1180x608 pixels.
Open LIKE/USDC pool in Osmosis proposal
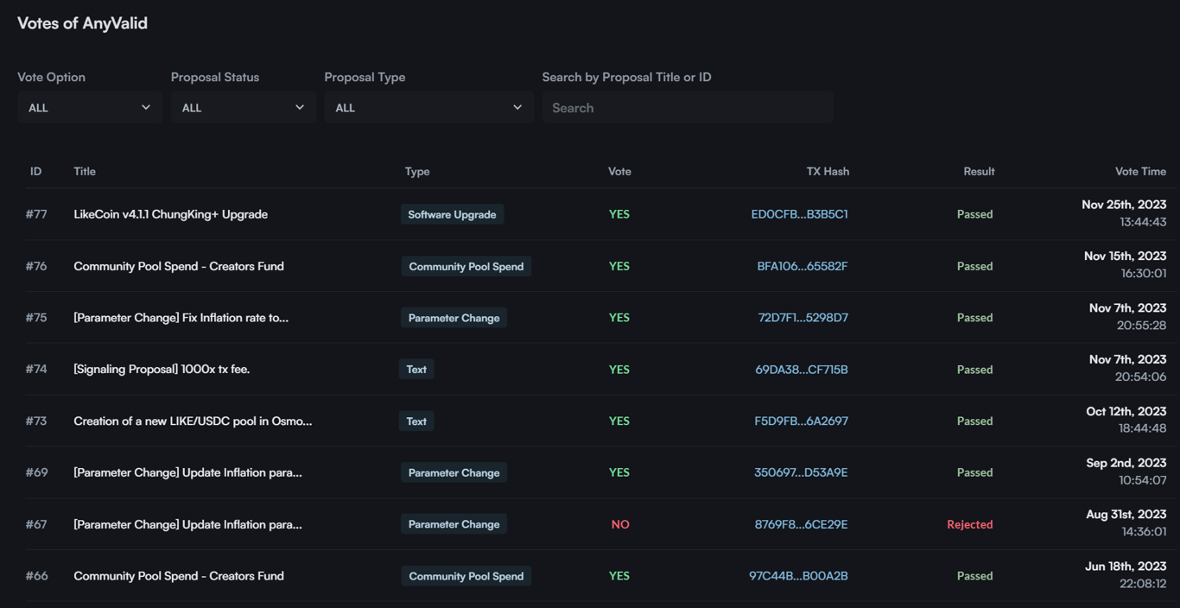pyautogui.click(x=193, y=421)
